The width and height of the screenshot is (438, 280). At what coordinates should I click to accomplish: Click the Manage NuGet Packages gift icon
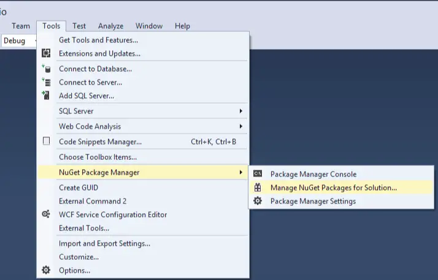(258, 187)
